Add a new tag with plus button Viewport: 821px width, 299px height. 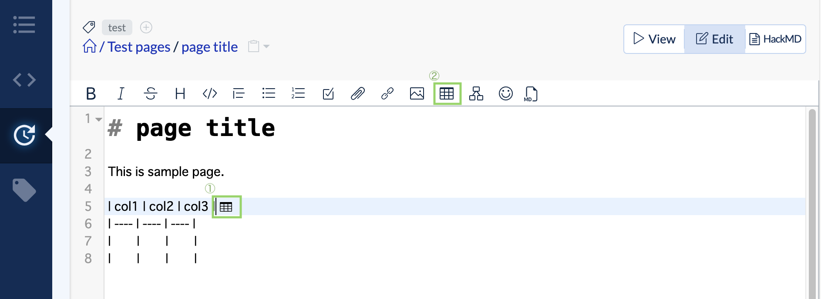pos(146,27)
